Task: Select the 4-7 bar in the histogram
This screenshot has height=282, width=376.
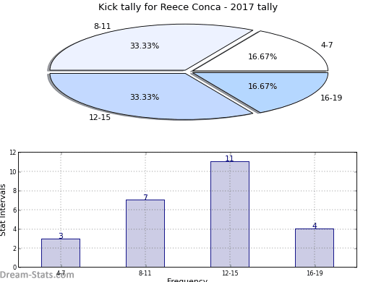Action: tap(61, 253)
